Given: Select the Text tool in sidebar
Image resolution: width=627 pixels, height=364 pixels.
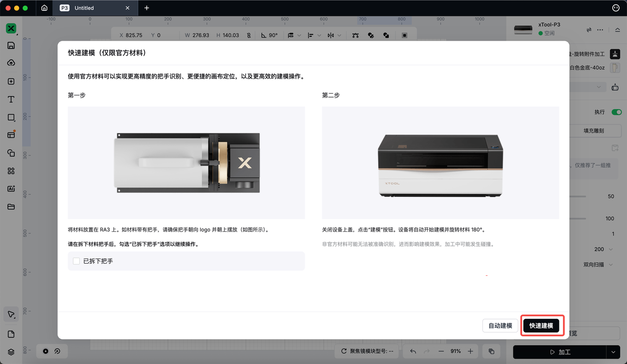Looking at the screenshot, I should 11,99.
